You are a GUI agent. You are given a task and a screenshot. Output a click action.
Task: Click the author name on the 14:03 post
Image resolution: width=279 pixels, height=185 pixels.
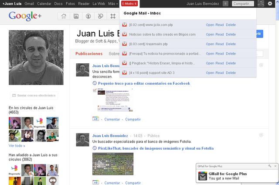point(110,136)
